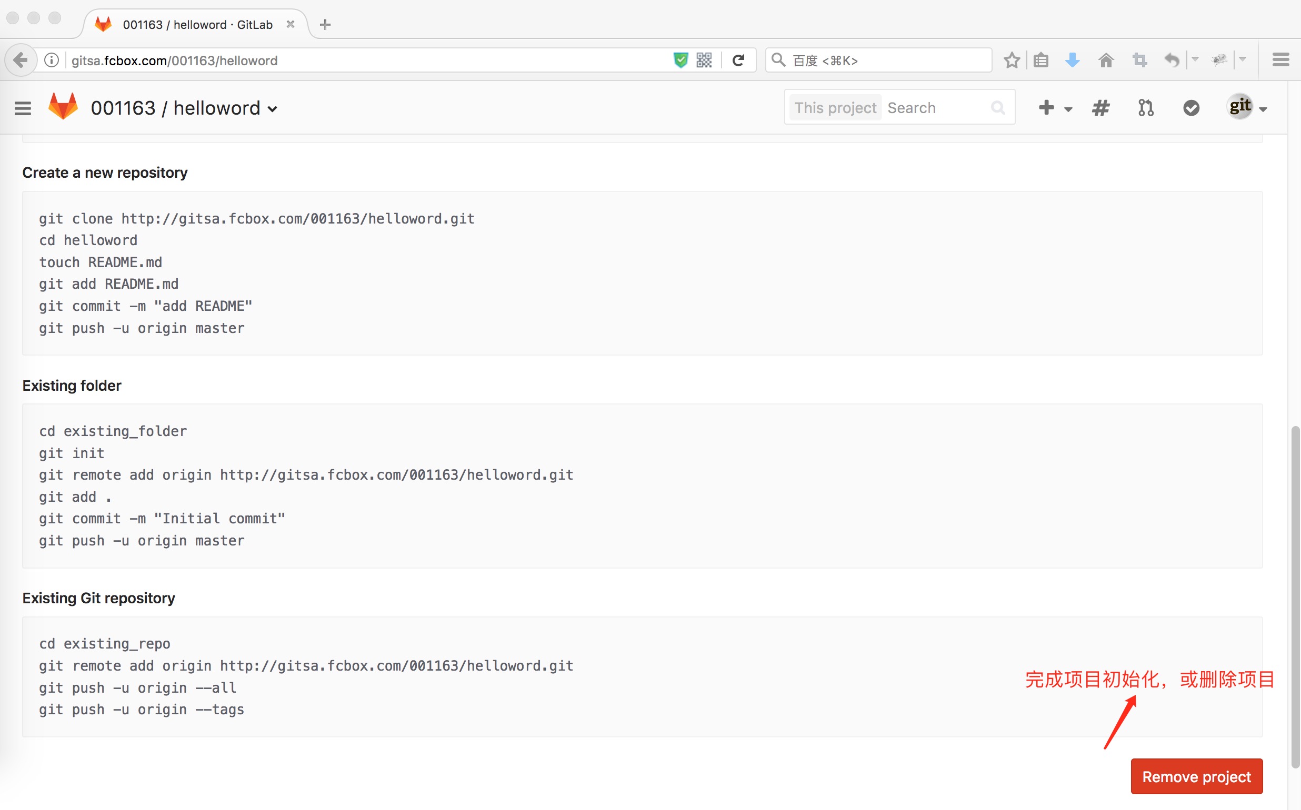Click the green shield icon in address bar
This screenshot has height=810, width=1301.
680,60
